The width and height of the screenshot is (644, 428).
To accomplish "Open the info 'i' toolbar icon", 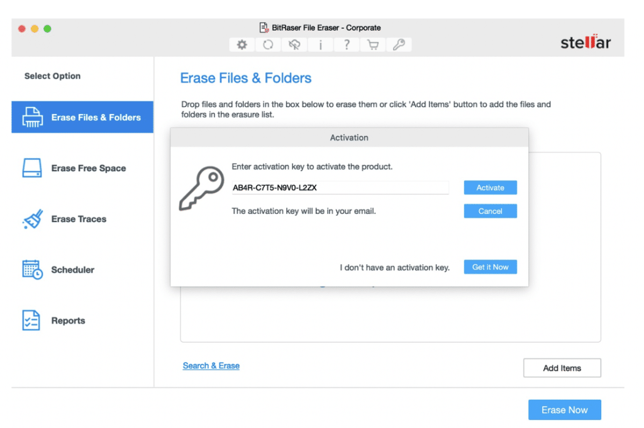I will [x=320, y=45].
